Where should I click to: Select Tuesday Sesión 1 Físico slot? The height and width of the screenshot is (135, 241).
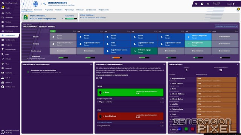click(x=90, y=37)
